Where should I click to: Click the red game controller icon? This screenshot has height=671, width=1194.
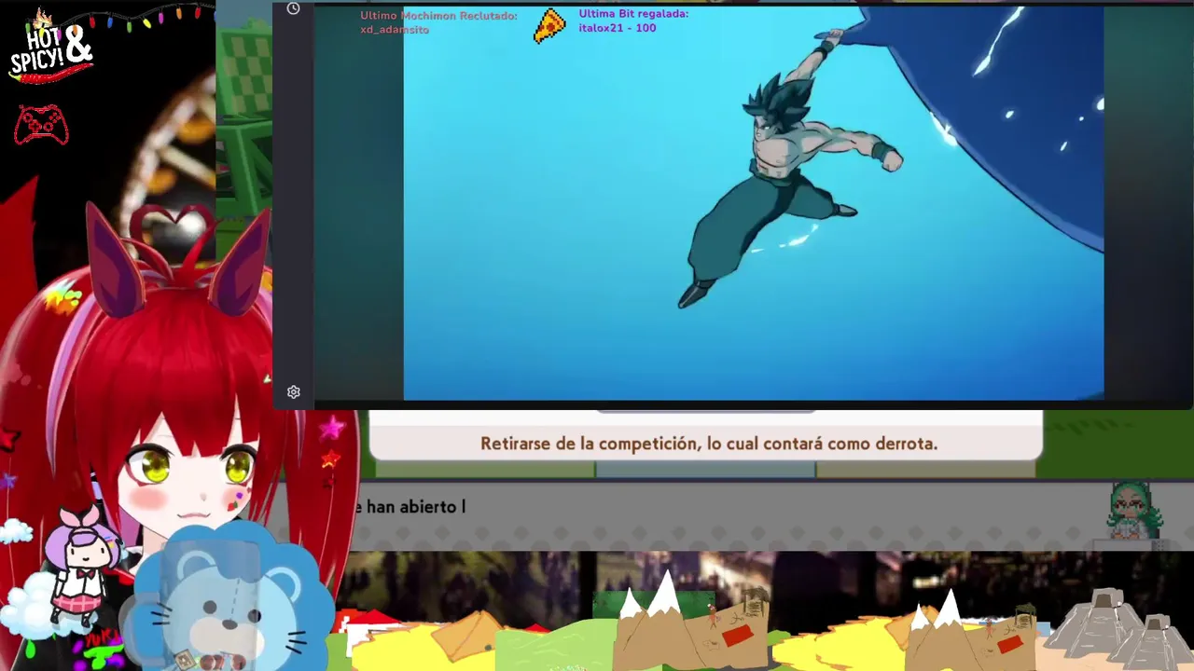[41, 126]
